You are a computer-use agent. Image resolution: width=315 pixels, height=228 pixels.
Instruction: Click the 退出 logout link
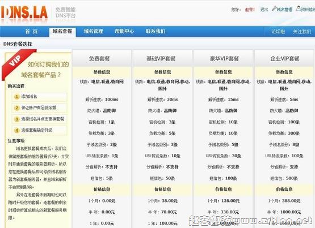tap(264, 10)
